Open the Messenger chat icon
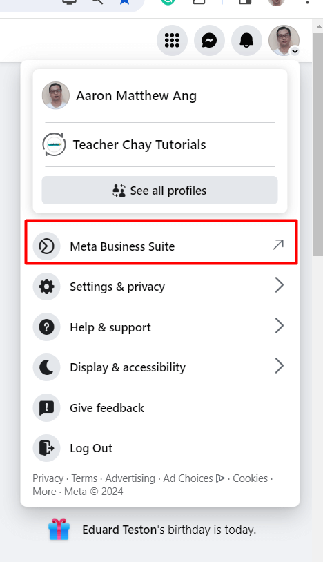This screenshot has height=562, width=323. coord(210,41)
